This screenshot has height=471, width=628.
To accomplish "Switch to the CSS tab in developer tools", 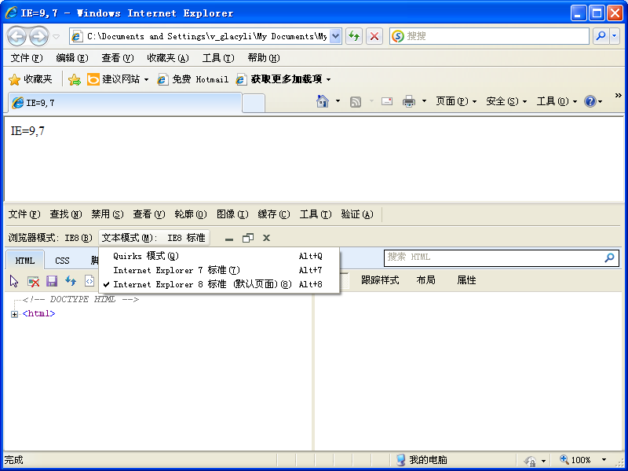I will pyautogui.click(x=62, y=261).
